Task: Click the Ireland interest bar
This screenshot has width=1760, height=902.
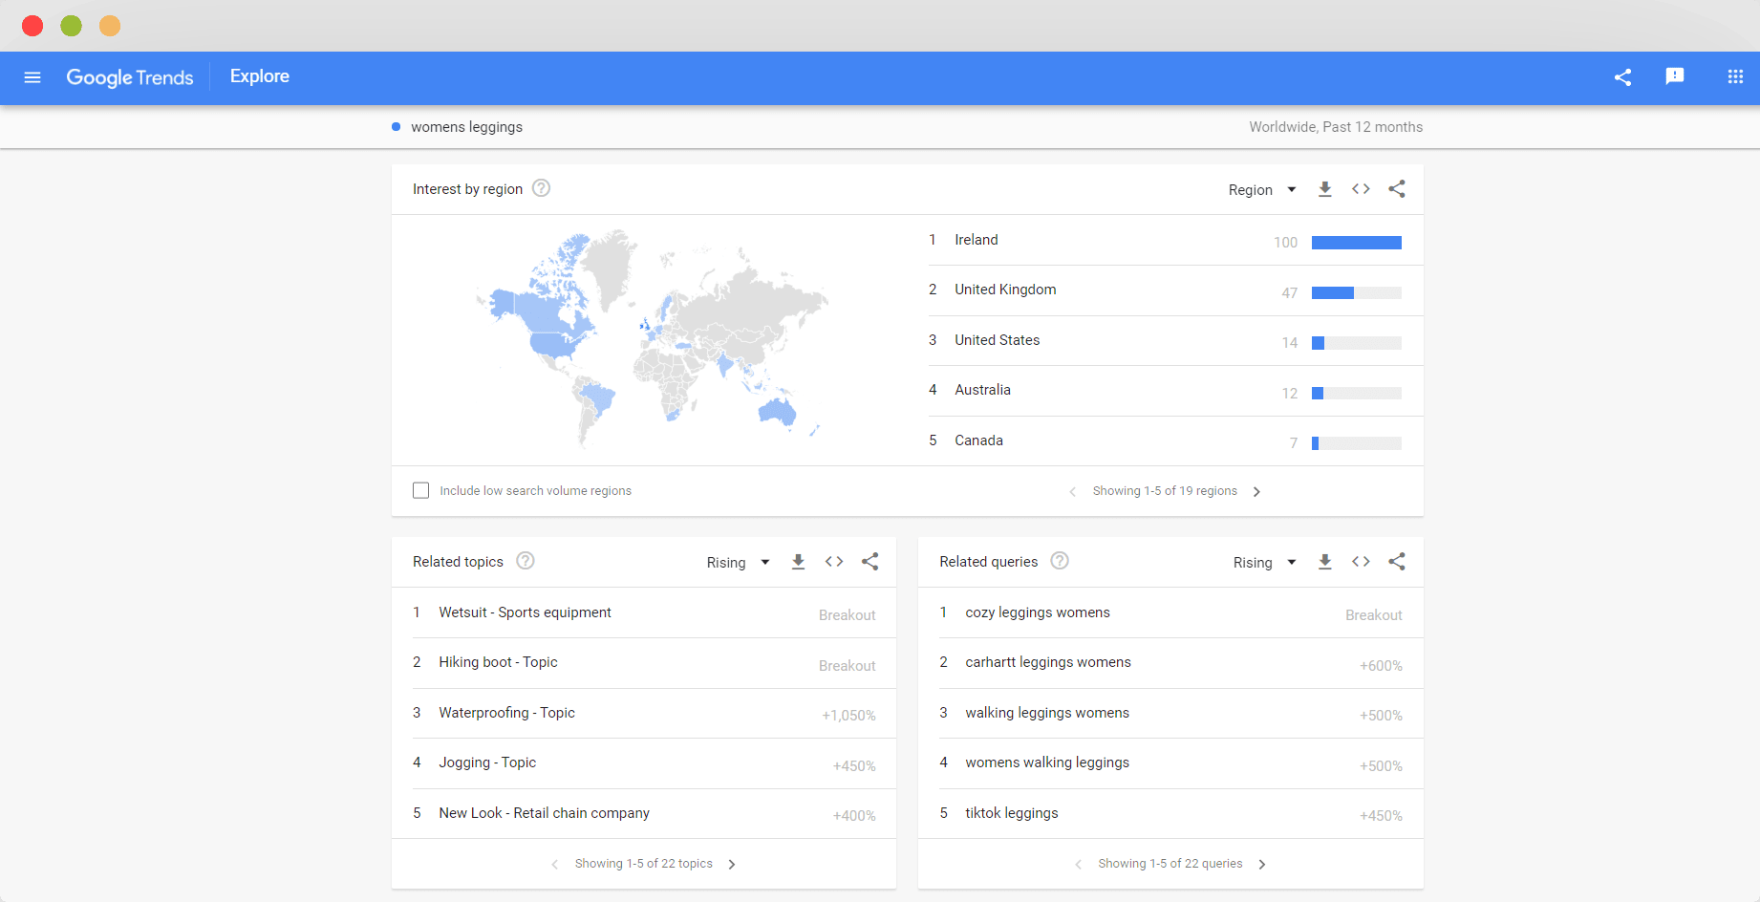Action: 1357,243
